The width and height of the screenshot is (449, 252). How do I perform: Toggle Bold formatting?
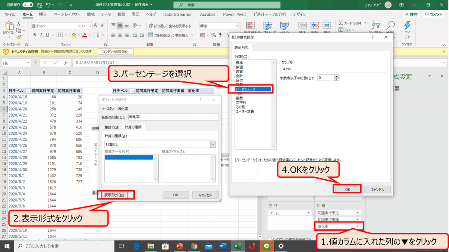click(34, 35)
